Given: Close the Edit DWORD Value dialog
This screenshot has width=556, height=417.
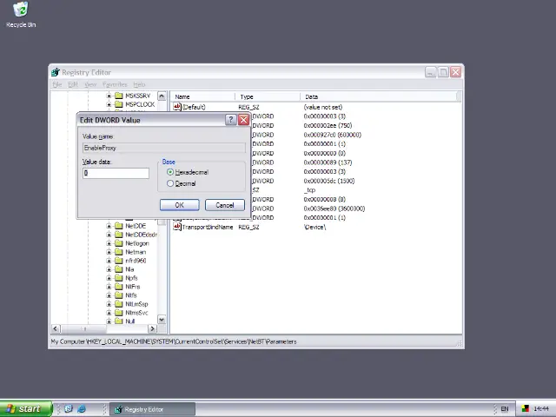Looking at the screenshot, I should [x=243, y=120].
